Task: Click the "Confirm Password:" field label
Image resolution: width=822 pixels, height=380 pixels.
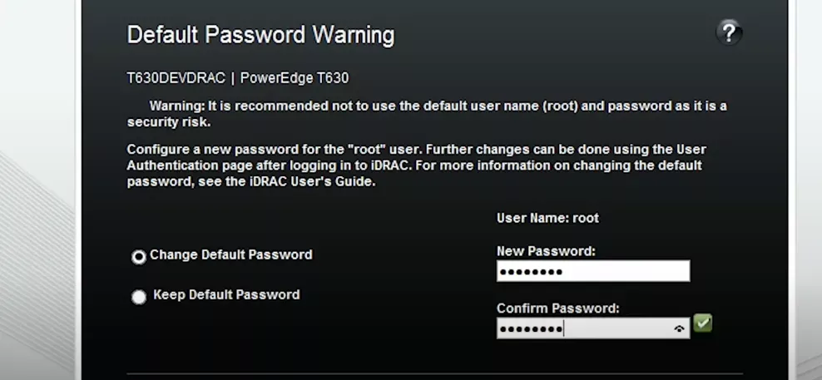Action: tap(557, 308)
